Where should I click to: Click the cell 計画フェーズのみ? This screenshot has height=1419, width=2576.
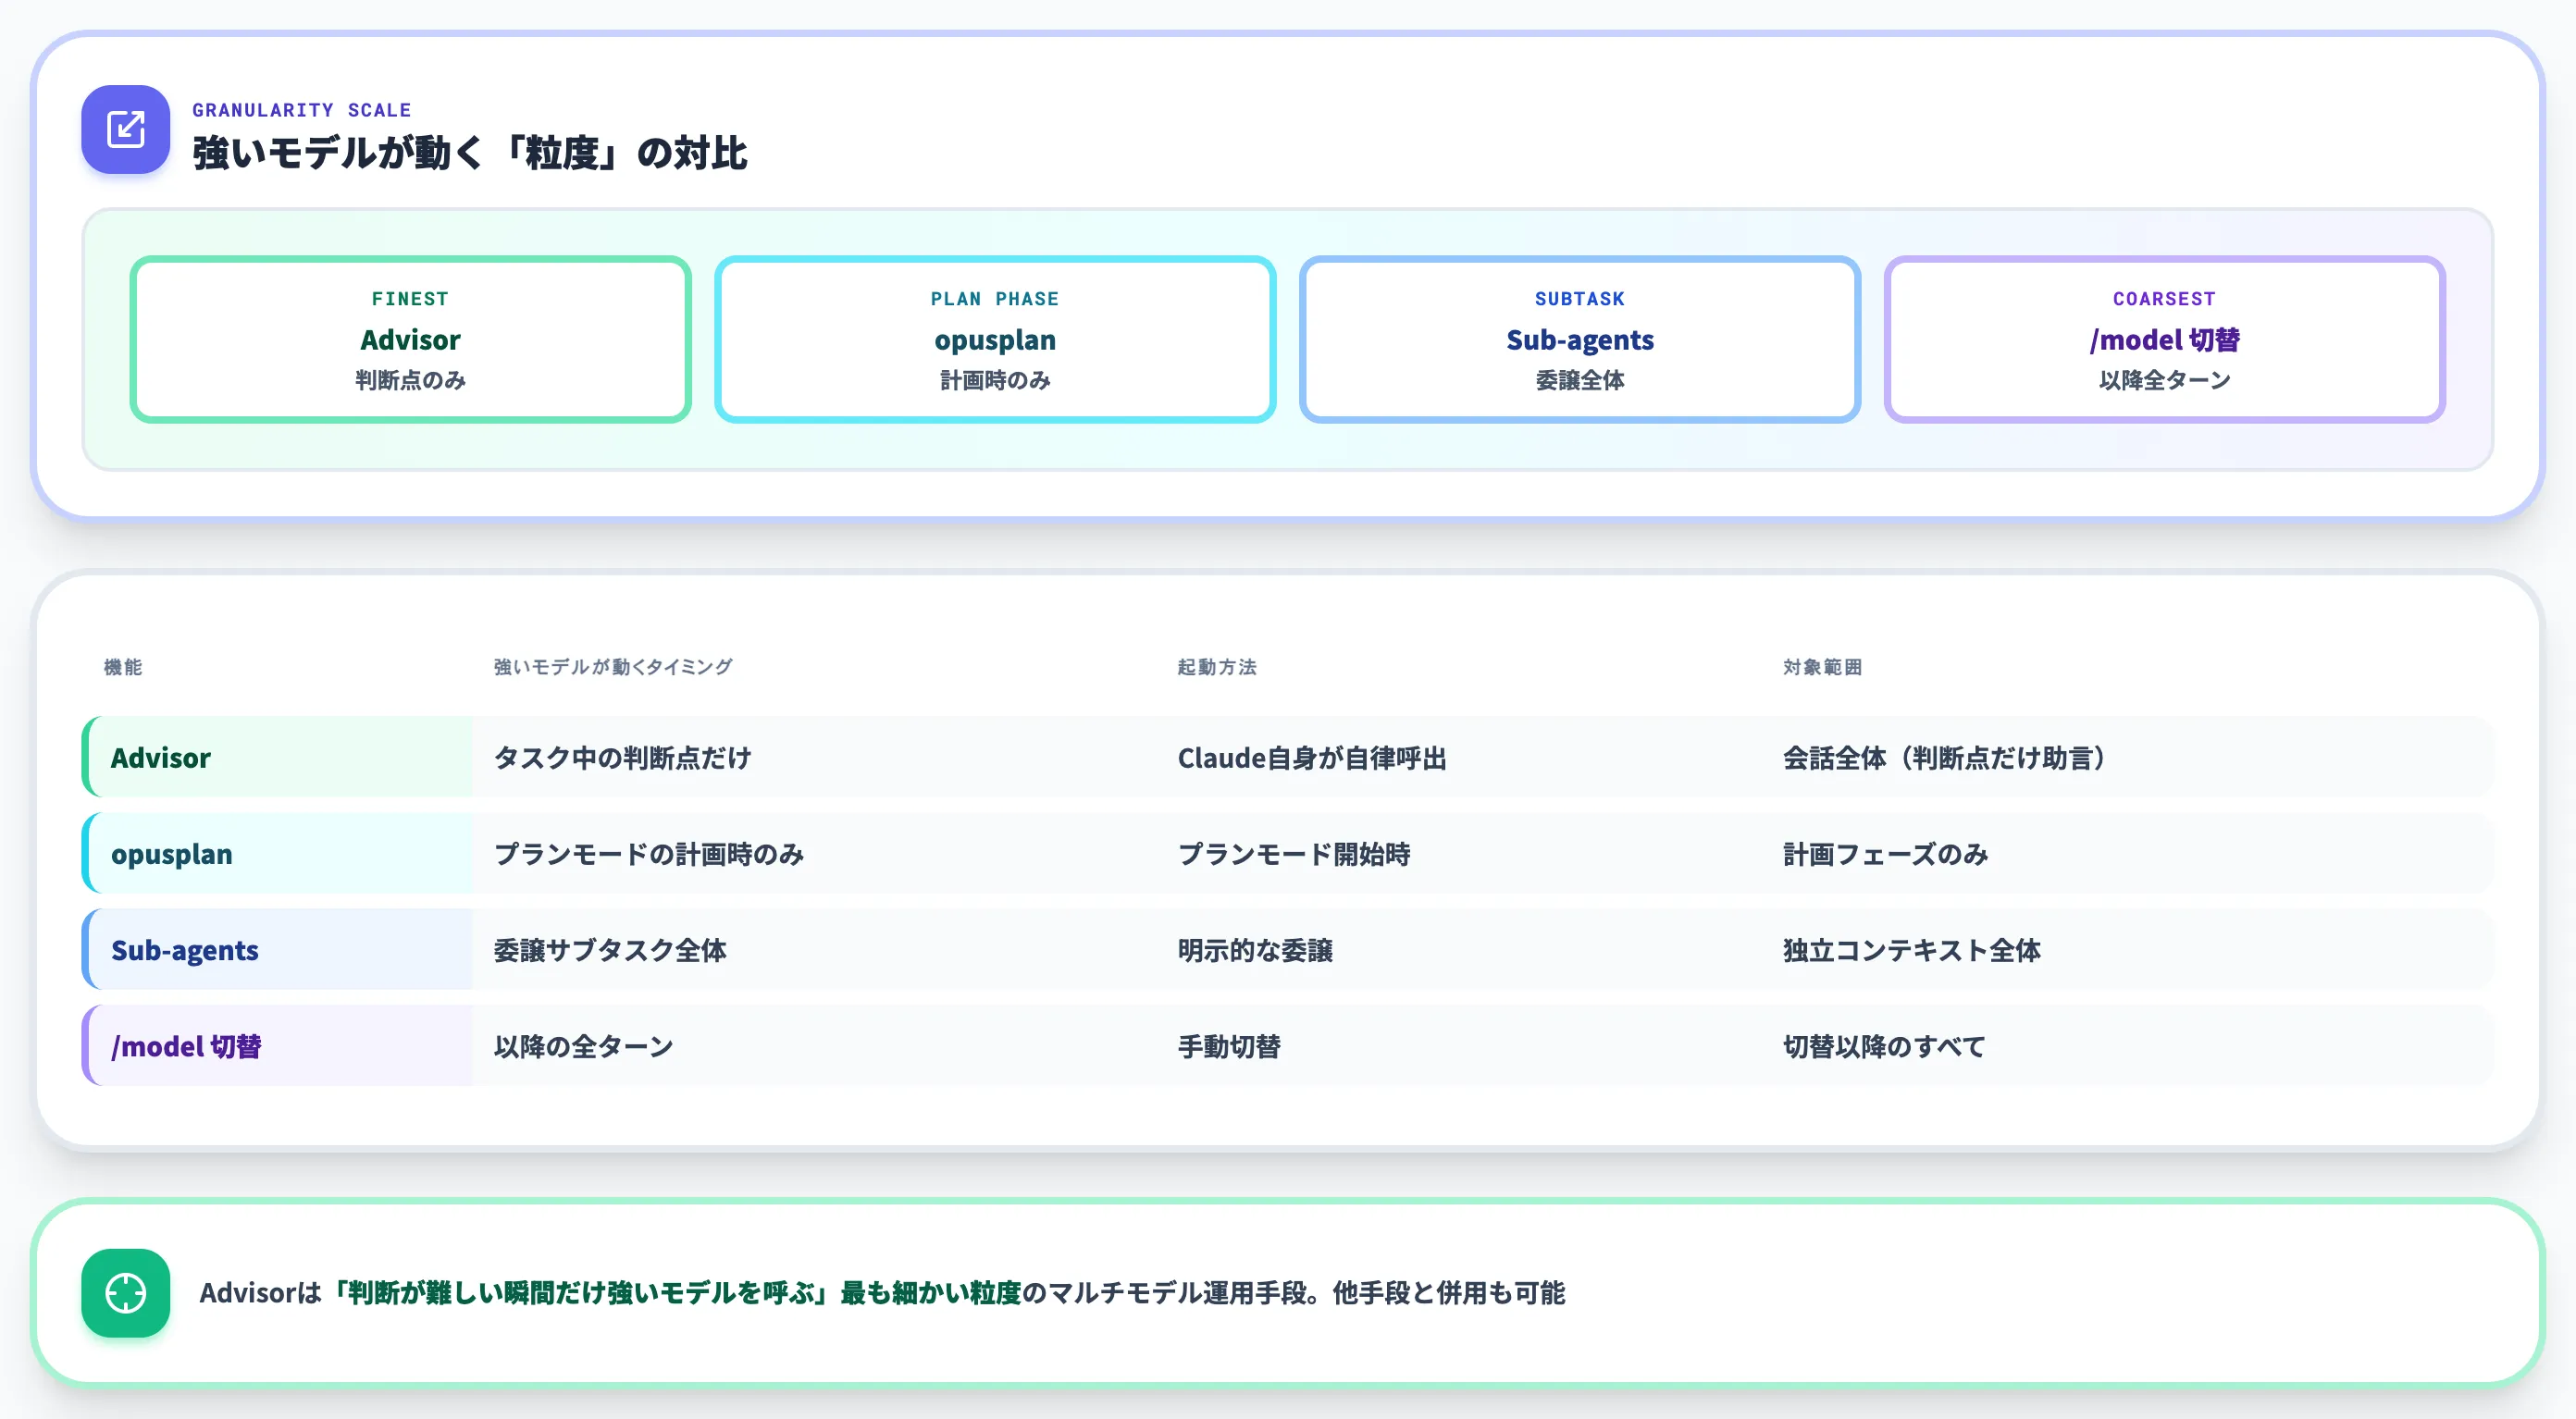[x=1886, y=853]
